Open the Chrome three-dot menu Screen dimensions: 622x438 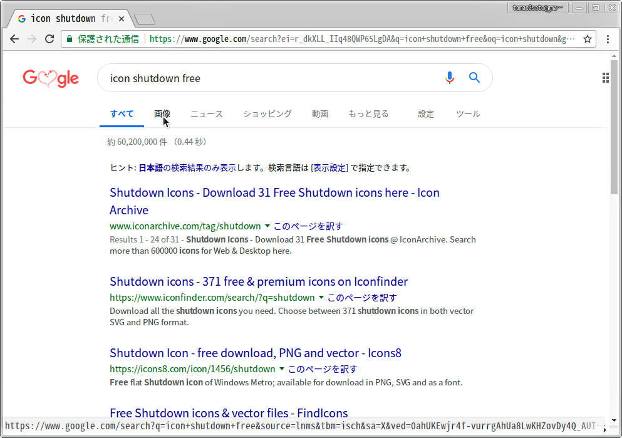608,39
